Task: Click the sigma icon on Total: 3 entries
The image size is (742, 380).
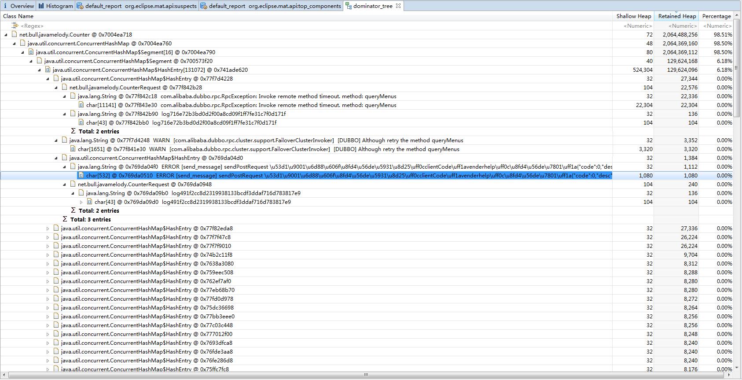Action: coord(65,219)
